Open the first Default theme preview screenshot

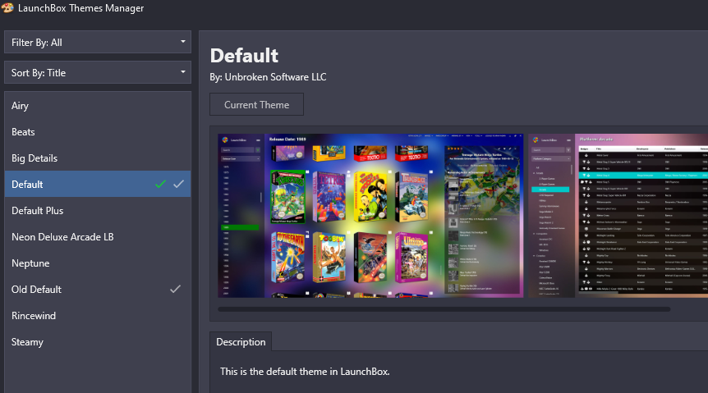coord(370,215)
